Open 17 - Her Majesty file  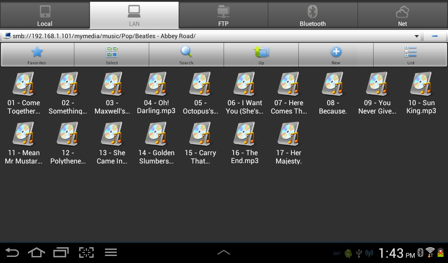point(289,143)
